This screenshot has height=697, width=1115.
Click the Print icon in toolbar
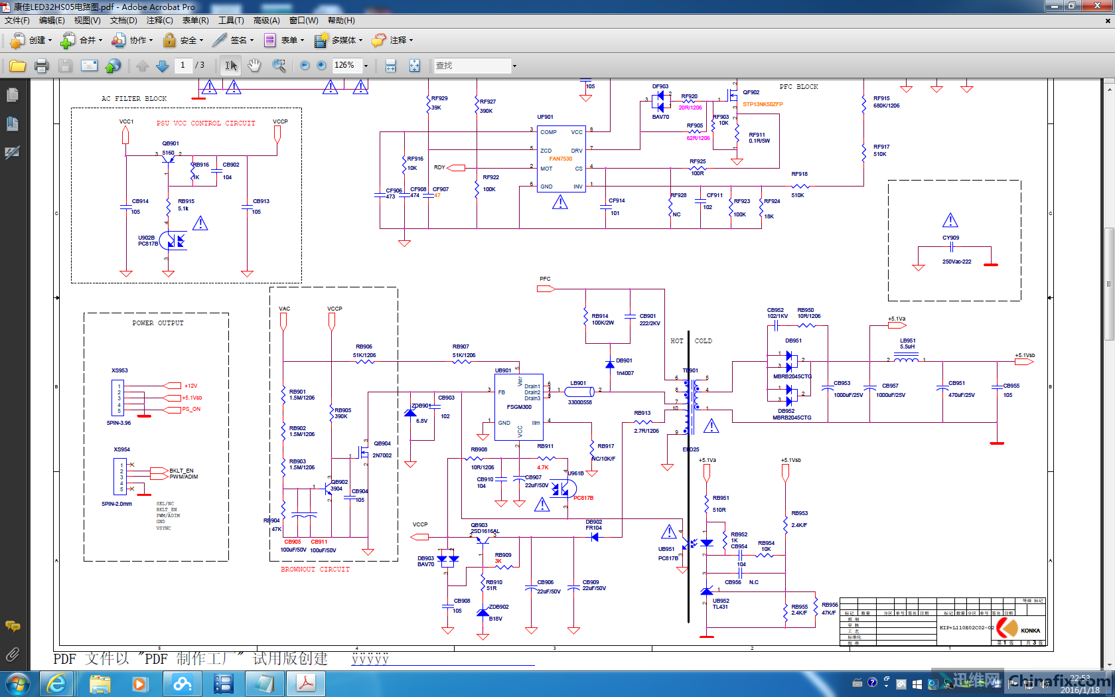[42, 66]
